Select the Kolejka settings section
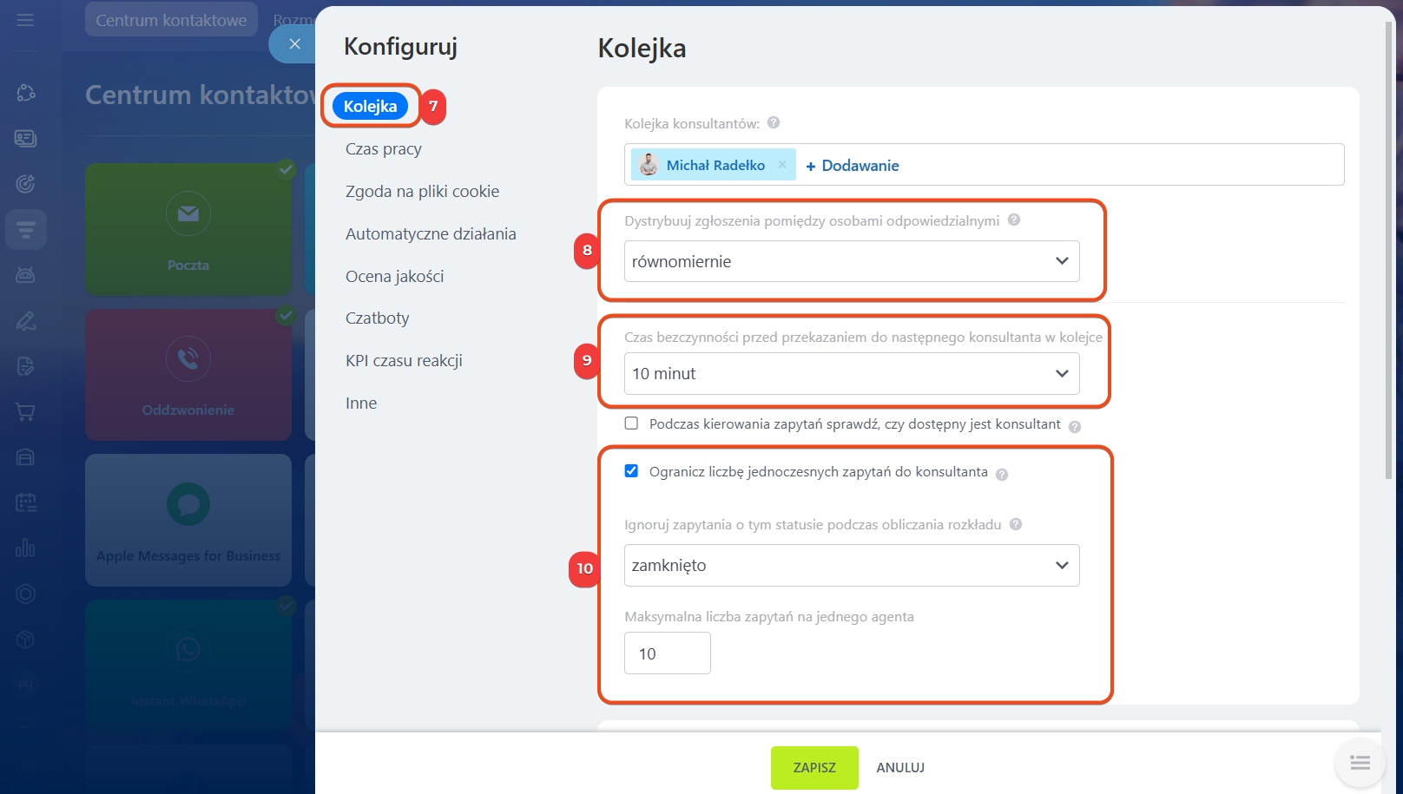 [370, 106]
